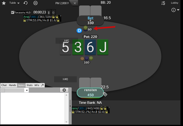Open notes settings gear icon
The image size is (183, 126).
click(x=64, y=90)
